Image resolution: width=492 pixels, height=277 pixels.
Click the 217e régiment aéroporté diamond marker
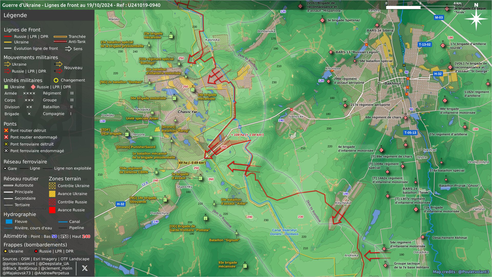pyautogui.click(x=345, y=105)
